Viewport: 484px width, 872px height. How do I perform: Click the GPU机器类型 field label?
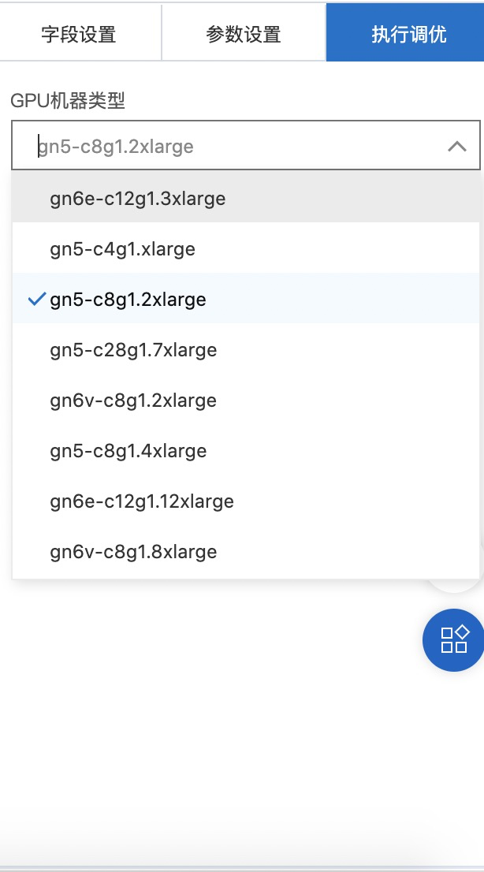coord(68,101)
